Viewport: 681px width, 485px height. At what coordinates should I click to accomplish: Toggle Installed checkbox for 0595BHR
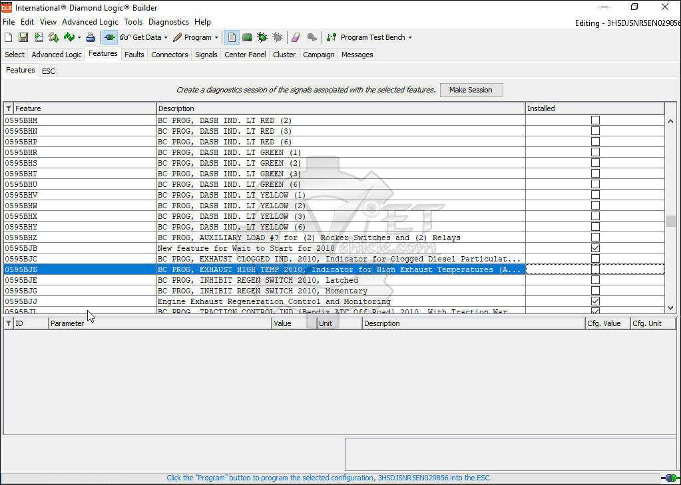[x=595, y=152]
